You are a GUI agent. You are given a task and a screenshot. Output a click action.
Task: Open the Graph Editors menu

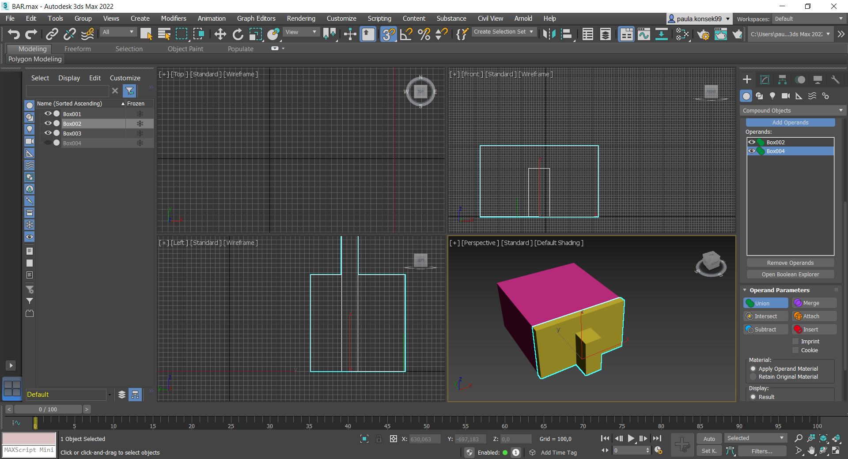coord(256,19)
